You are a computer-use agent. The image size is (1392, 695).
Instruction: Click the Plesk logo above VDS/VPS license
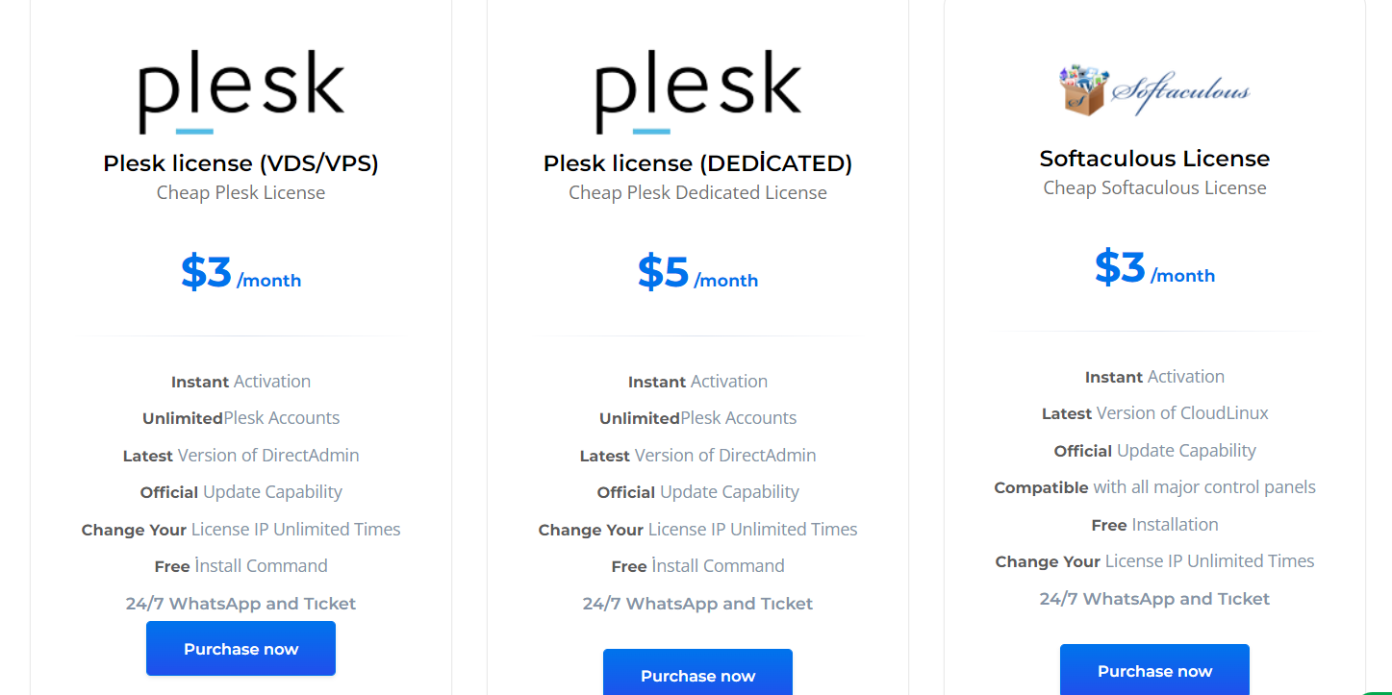point(241,92)
